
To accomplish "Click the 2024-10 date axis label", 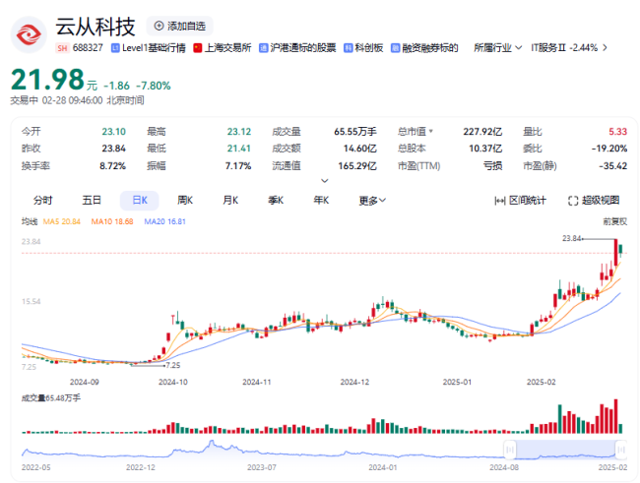I will click(173, 383).
